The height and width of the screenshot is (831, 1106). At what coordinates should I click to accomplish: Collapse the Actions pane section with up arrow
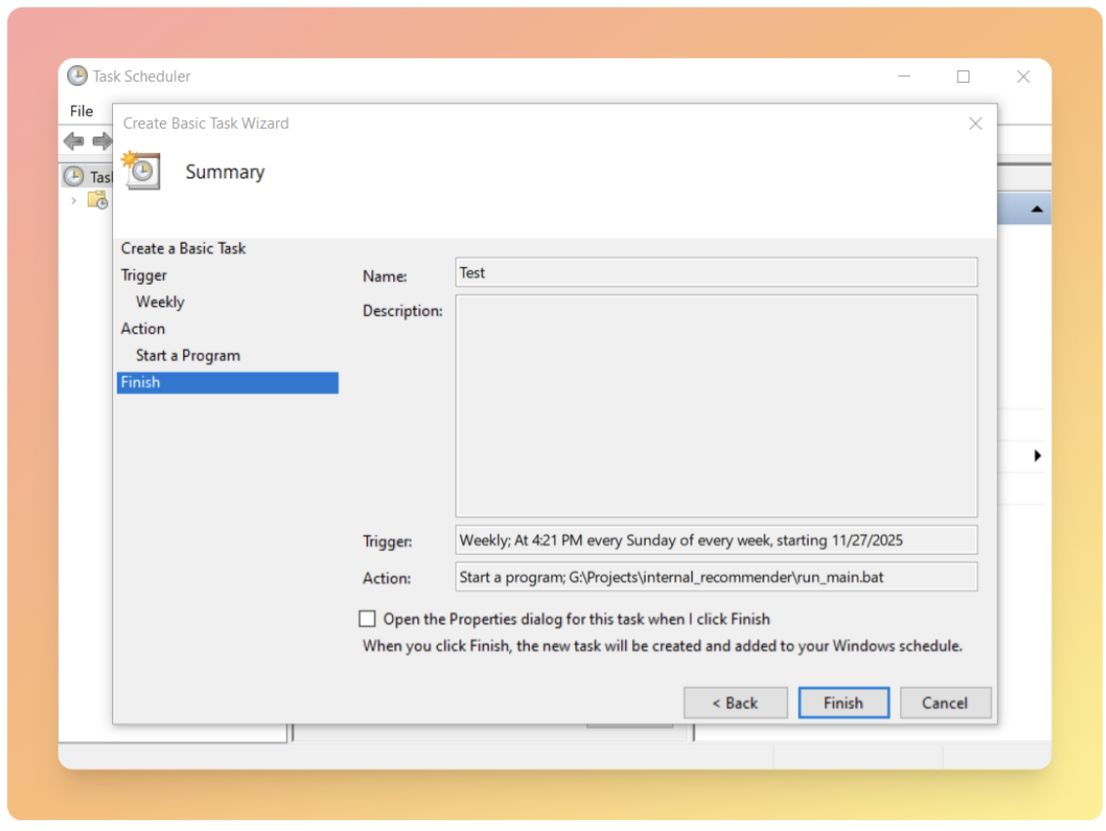[1036, 210]
